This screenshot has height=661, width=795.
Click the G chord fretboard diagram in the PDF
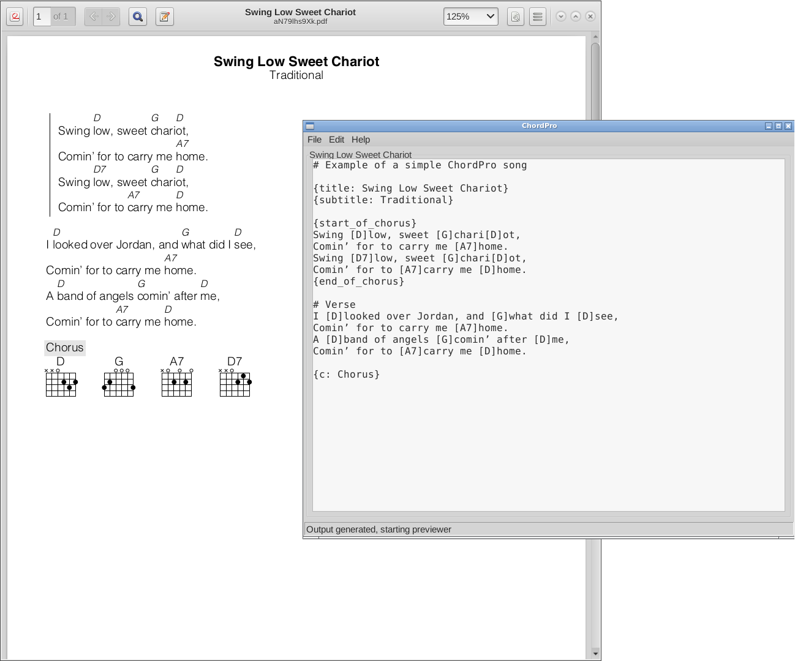(119, 383)
